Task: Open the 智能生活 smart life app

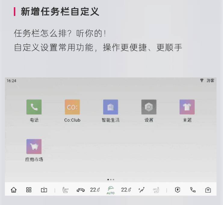Action: [110, 107]
